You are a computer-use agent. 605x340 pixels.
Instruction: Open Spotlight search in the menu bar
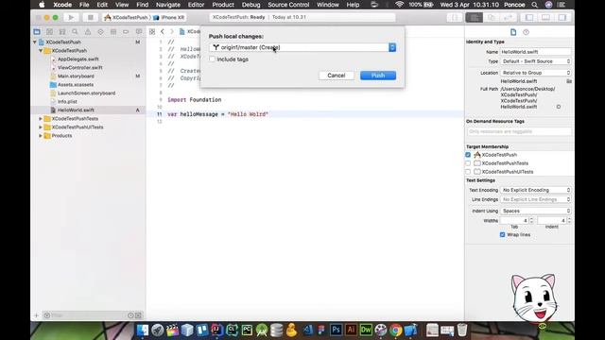534,5
